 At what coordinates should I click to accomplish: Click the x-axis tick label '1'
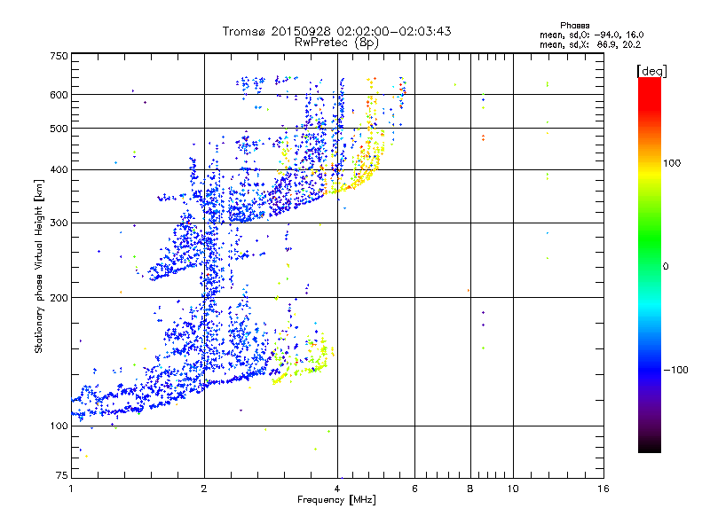tap(71, 489)
